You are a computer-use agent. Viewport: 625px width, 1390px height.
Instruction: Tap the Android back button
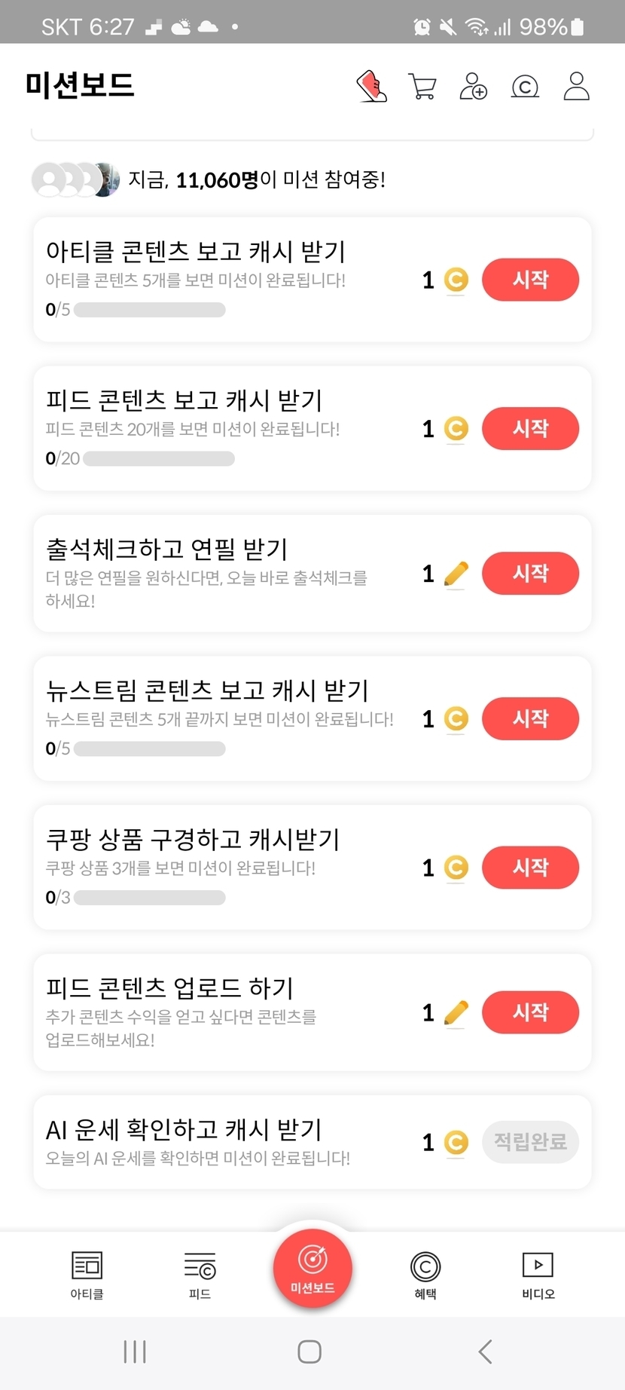click(486, 1352)
